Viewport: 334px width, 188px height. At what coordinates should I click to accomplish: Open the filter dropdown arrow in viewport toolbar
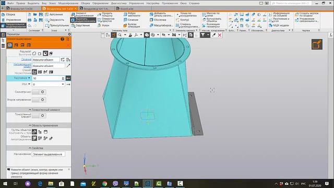[x=208, y=35]
